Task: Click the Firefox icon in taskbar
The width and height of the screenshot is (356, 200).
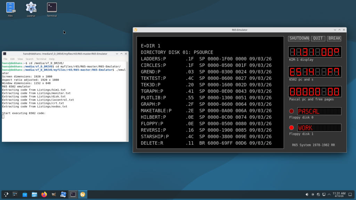Action: tap(44, 194)
